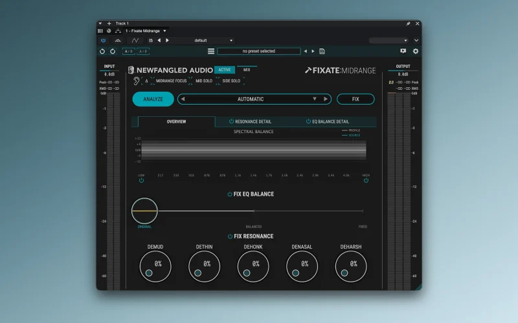Click the DETHIN knob

[x=204, y=266]
